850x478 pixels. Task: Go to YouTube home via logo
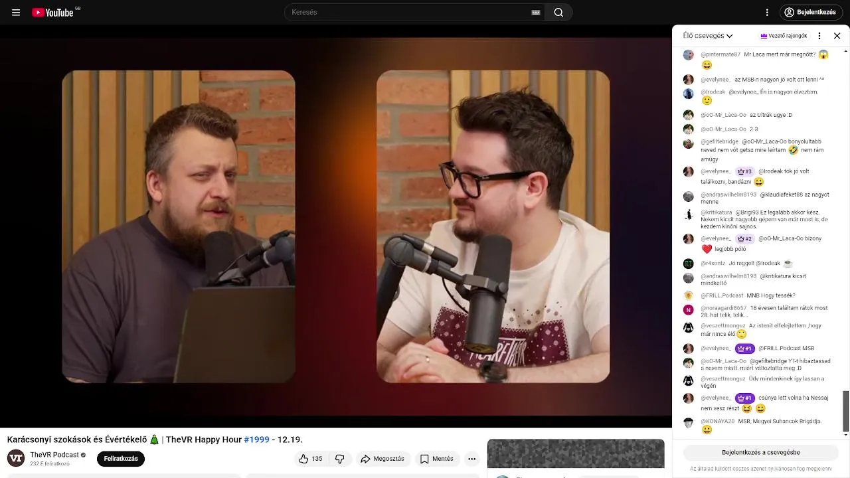(x=52, y=13)
